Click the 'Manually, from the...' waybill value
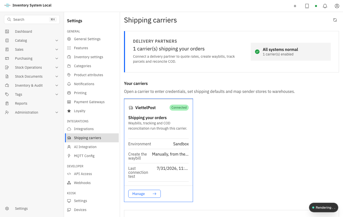 (x=170, y=154)
